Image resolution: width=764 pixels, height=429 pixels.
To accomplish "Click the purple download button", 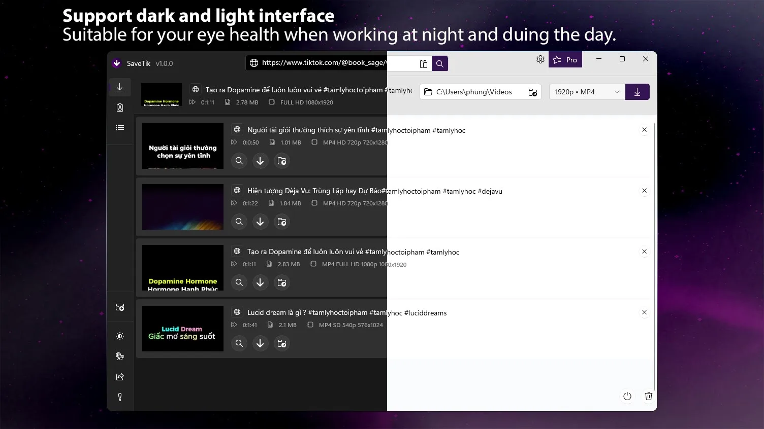I will (638, 92).
